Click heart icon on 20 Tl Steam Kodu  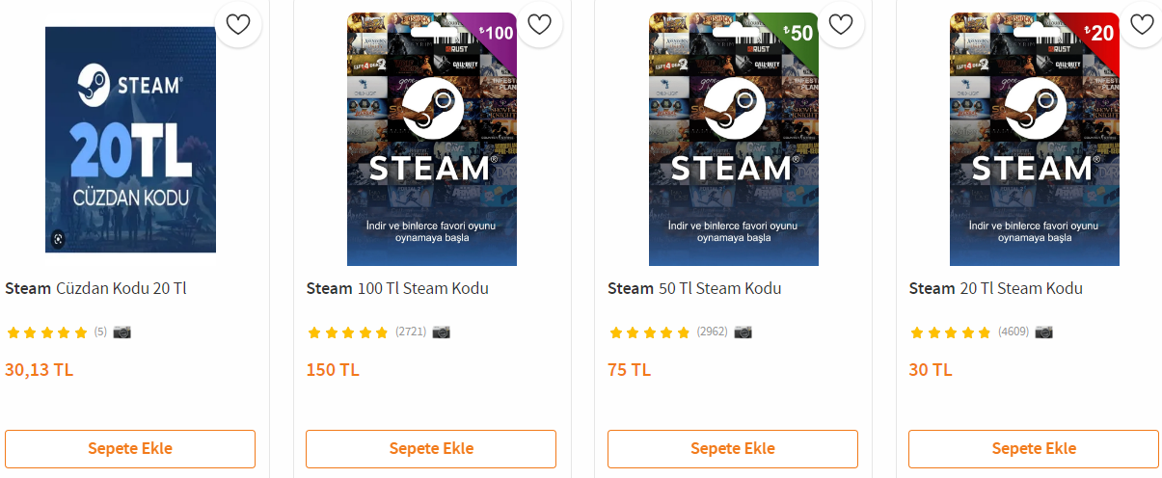click(x=1142, y=24)
